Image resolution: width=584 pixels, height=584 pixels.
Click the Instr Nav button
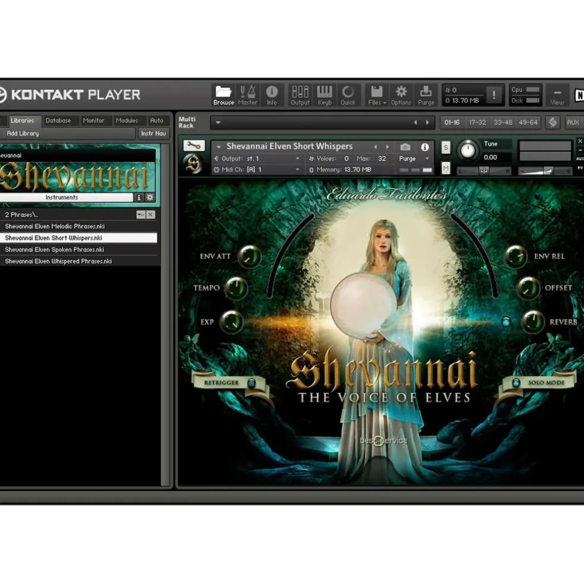pyautogui.click(x=154, y=134)
